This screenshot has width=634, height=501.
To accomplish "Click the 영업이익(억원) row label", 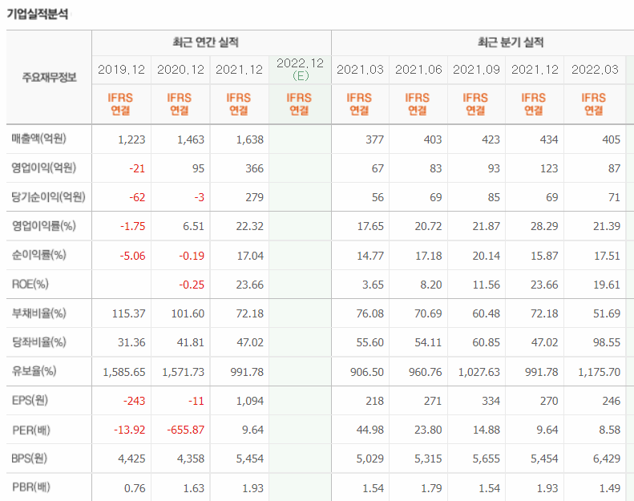I will pos(43,168).
